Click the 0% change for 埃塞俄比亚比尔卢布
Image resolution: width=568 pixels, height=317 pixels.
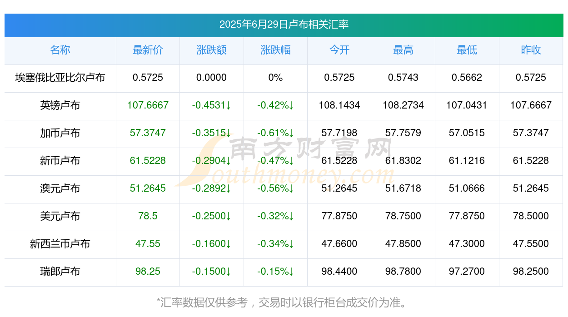275,78
